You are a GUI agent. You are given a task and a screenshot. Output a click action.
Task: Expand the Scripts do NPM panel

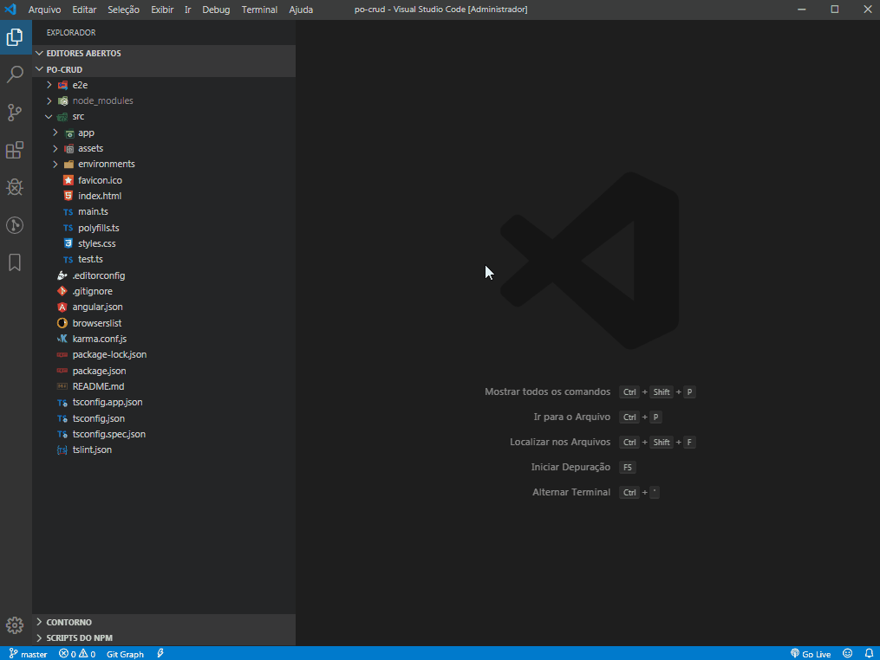pyautogui.click(x=39, y=638)
